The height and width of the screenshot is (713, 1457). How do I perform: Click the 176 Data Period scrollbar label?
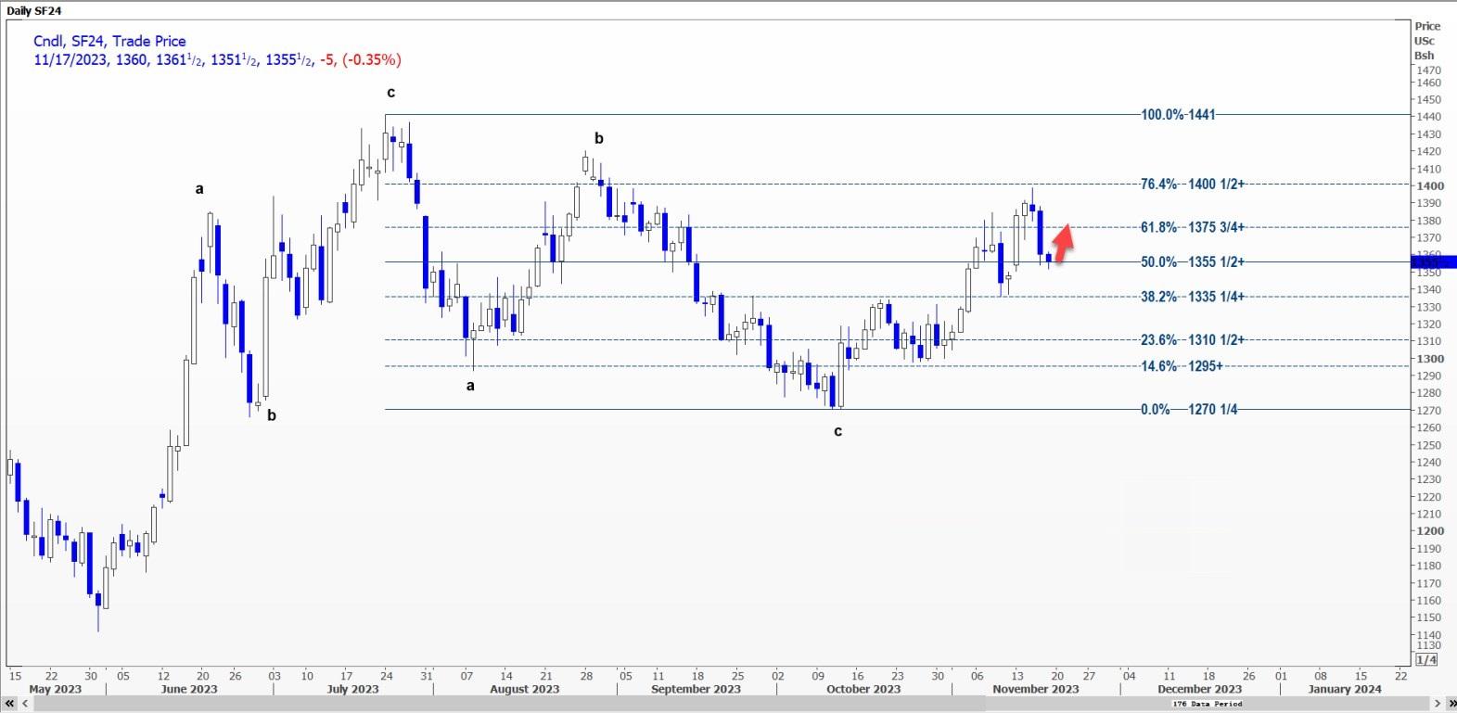click(1208, 704)
